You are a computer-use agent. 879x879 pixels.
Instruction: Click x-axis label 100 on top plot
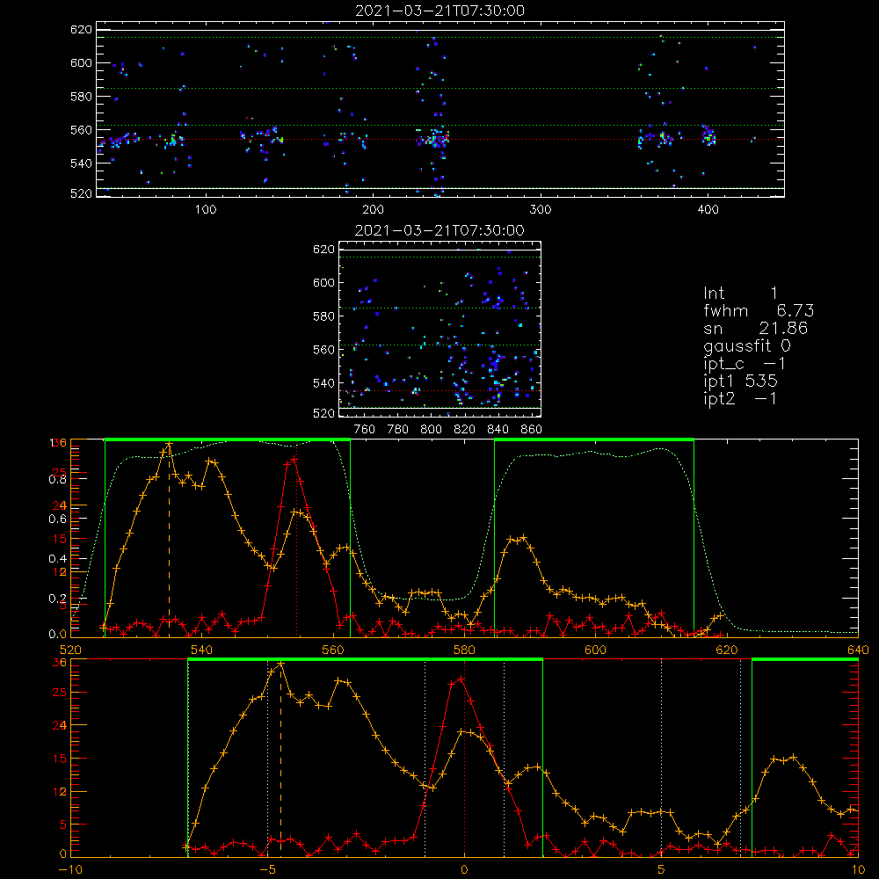coord(206,210)
